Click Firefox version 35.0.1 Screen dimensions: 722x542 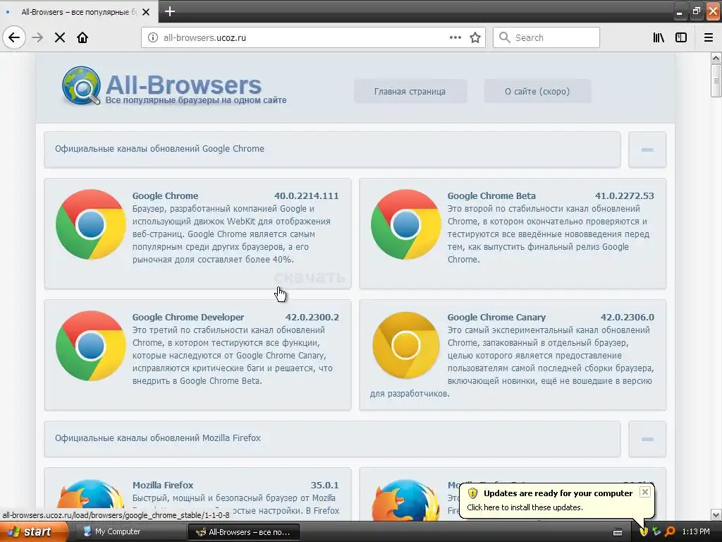[x=324, y=485]
